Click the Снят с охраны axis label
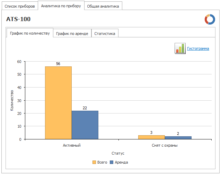 click(x=165, y=145)
